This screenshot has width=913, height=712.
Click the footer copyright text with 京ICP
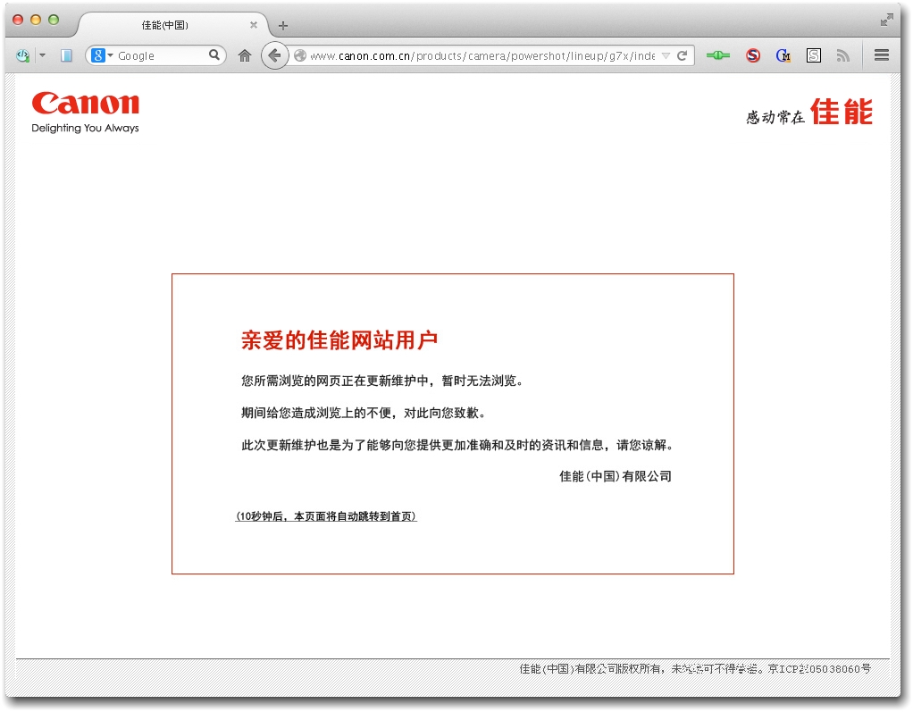[x=695, y=669]
